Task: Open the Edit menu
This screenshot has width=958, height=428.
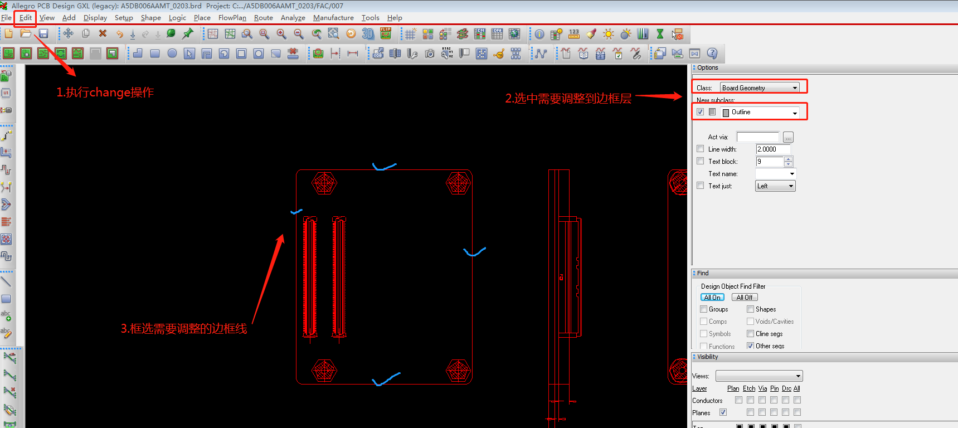Action: [x=26, y=18]
